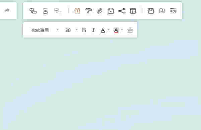Select the format painter roller icon
Image resolution: width=201 pixels, height=130 pixels.
click(x=88, y=11)
